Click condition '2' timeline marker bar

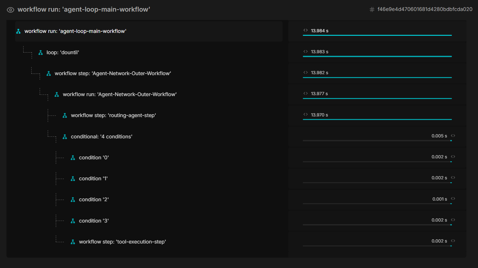coord(451,204)
